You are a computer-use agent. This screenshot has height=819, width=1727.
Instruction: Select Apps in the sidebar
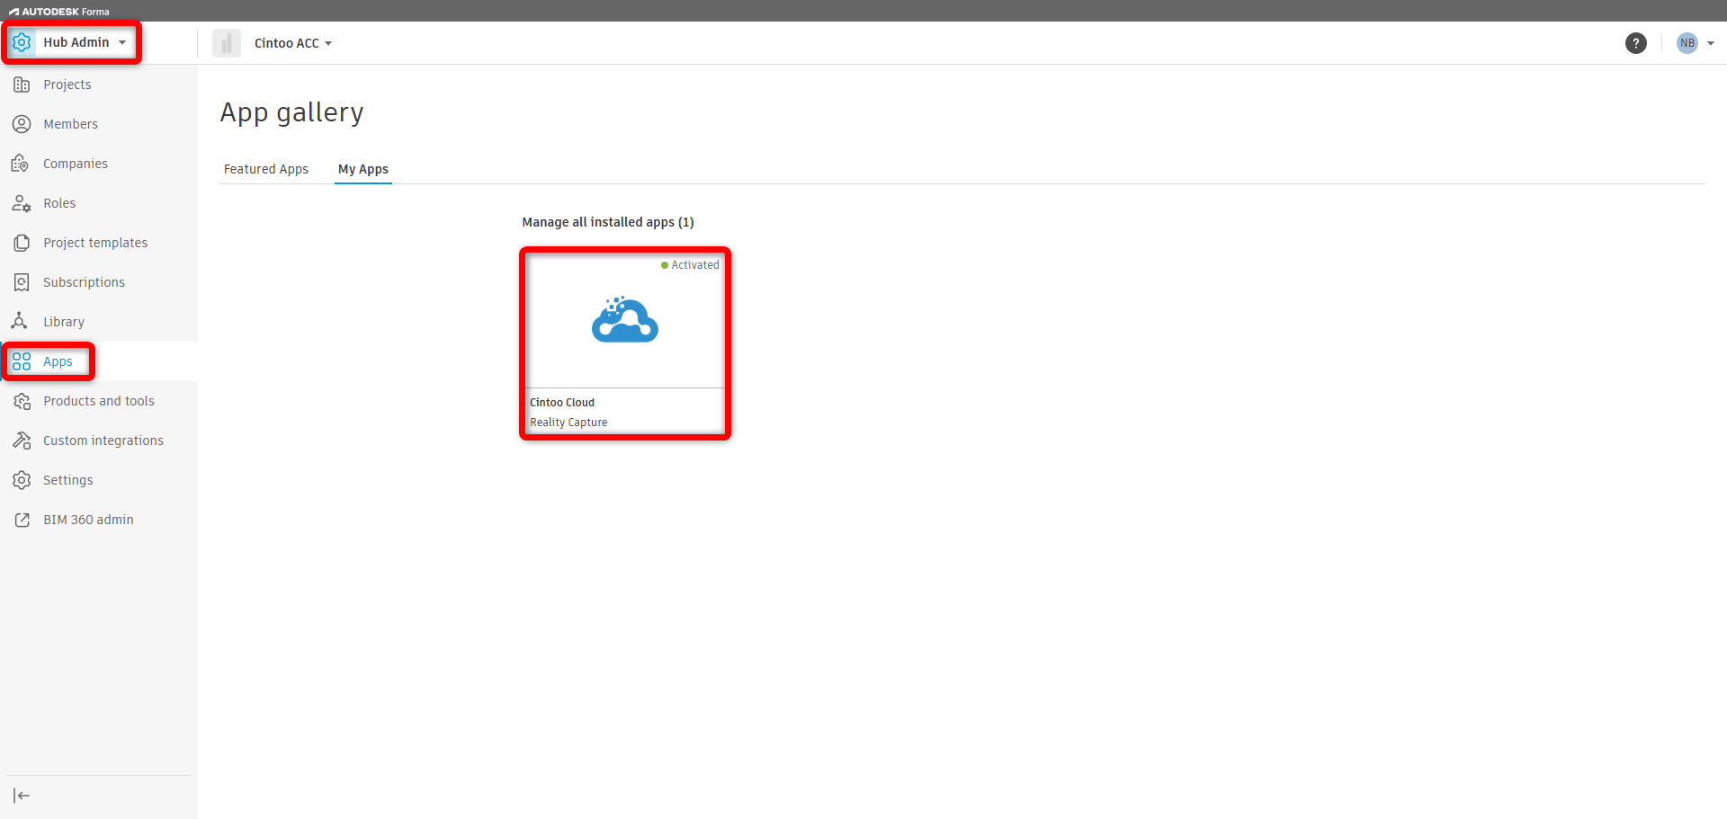click(58, 361)
